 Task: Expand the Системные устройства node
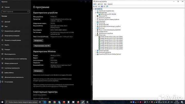(x=96, y=52)
